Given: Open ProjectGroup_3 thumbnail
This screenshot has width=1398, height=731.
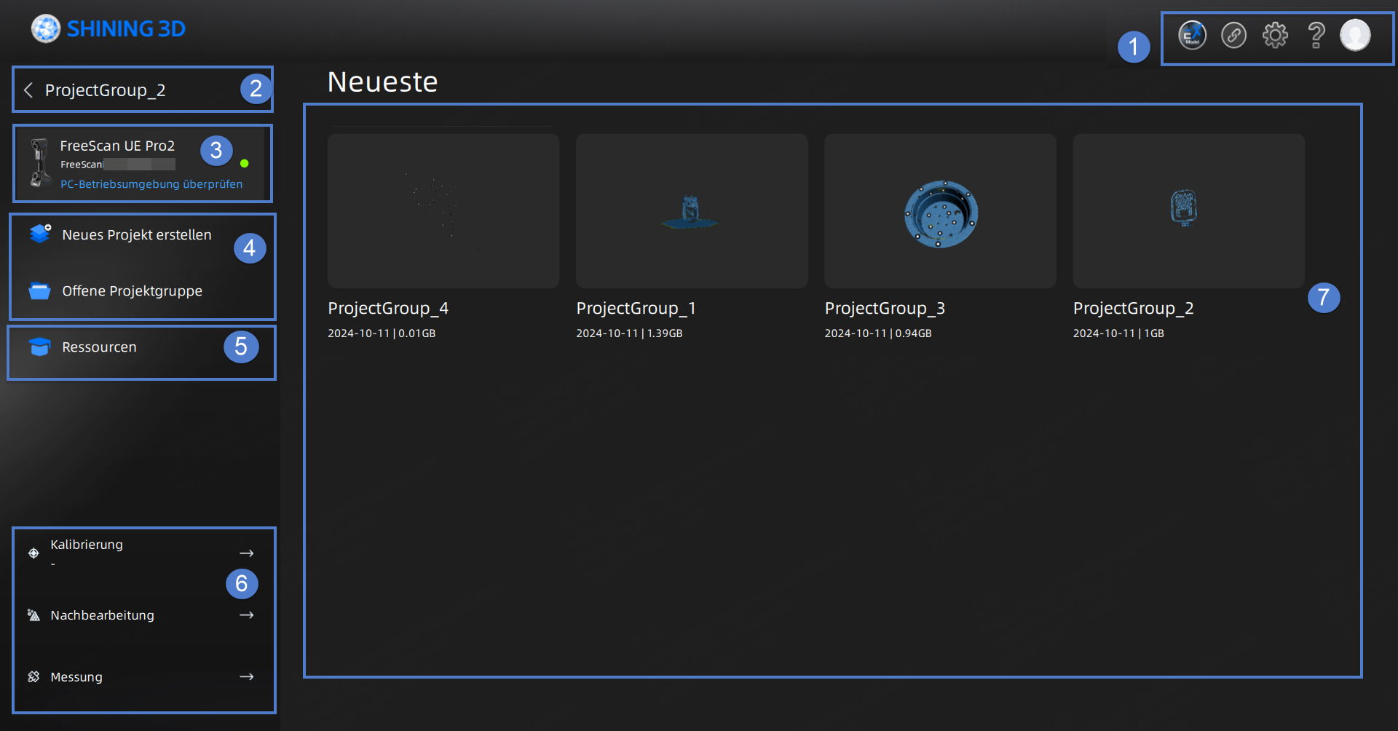Looking at the screenshot, I should pos(940,211).
